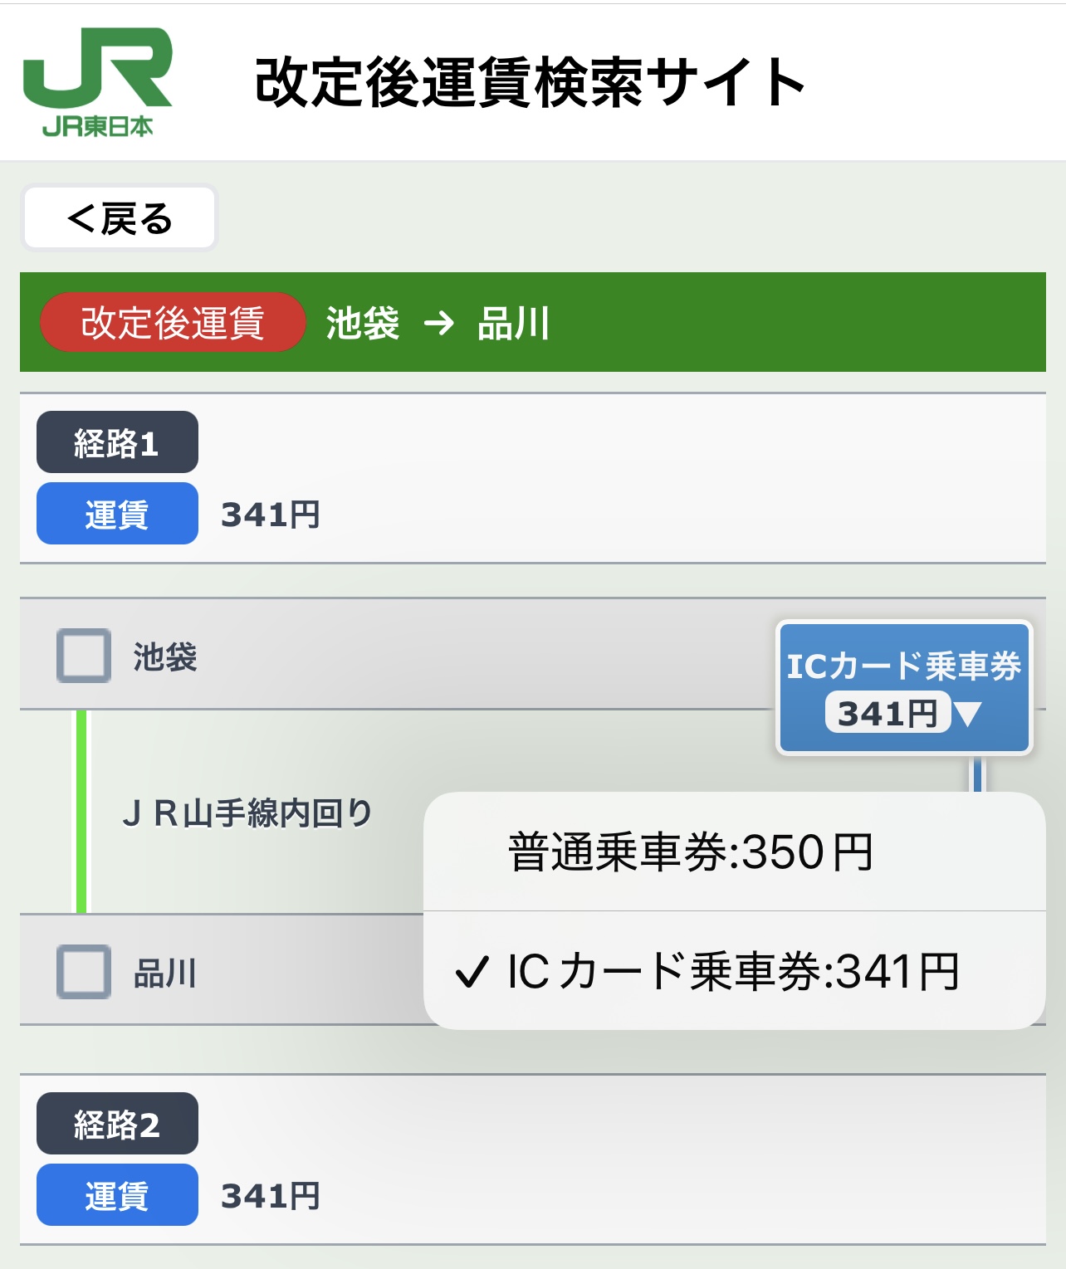Click the ＪＲ山手線内回り line name
The width and height of the screenshot is (1066, 1269).
[x=247, y=813]
